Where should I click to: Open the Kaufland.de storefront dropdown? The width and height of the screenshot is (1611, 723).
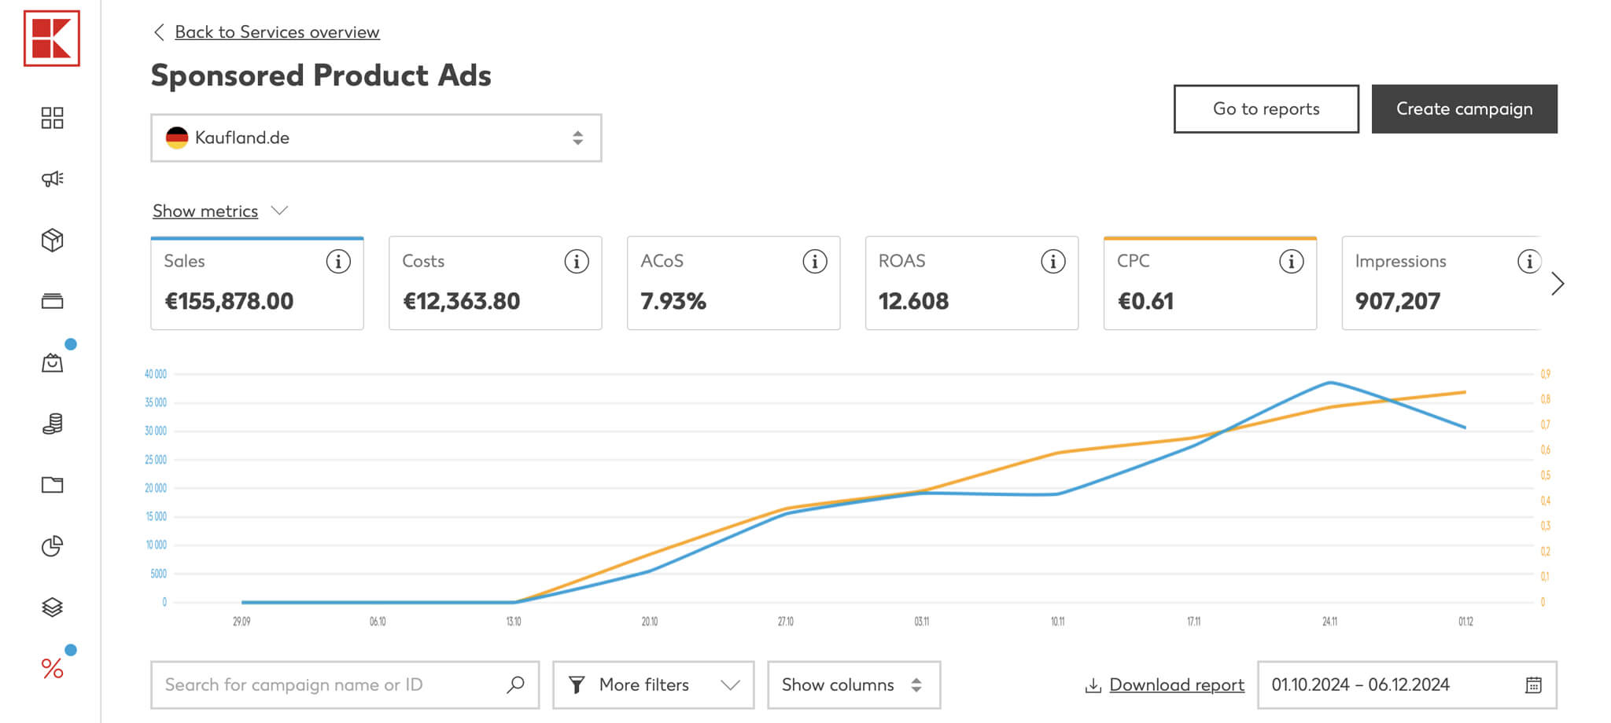(376, 138)
